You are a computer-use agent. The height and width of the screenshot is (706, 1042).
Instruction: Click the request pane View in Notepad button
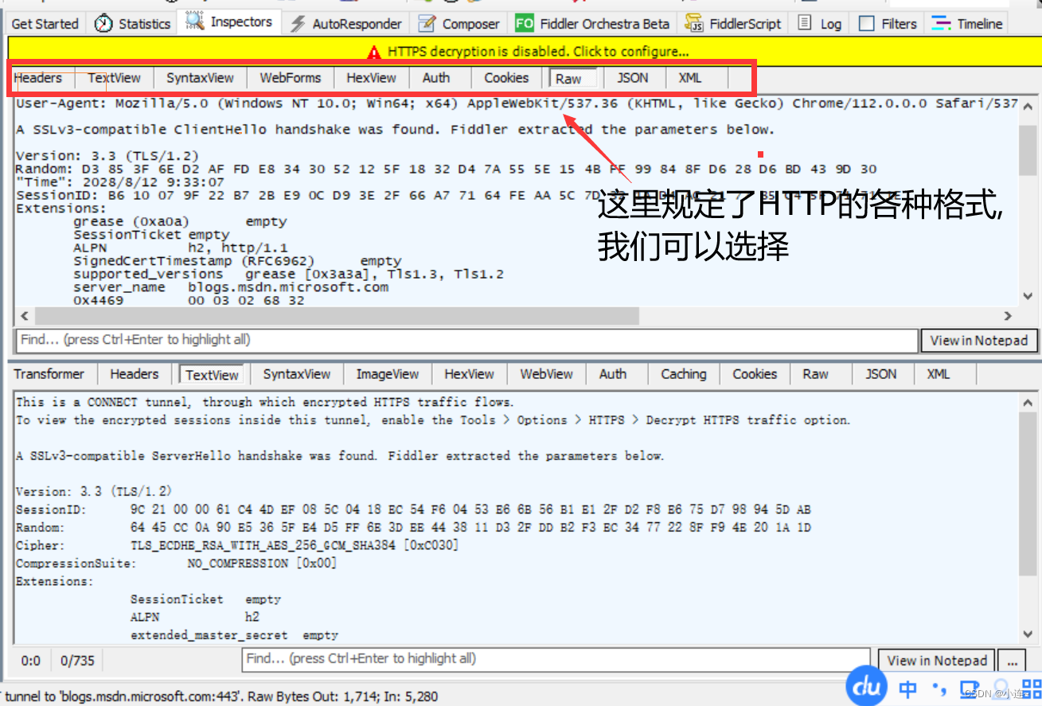pos(979,341)
